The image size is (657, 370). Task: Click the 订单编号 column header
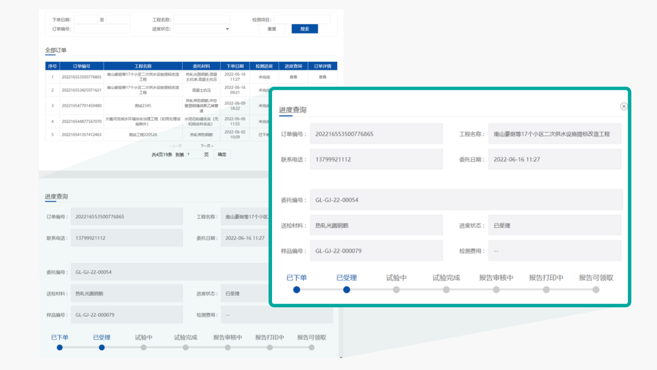(x=82, y=66)
